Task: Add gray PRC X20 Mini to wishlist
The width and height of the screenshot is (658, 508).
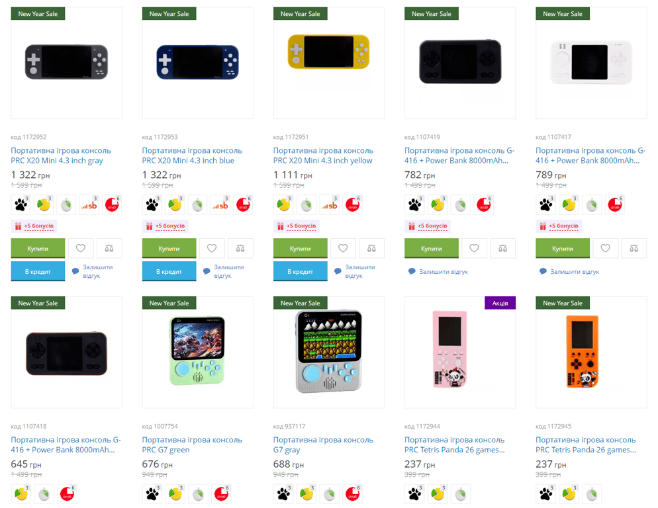Action: (81, 248)
